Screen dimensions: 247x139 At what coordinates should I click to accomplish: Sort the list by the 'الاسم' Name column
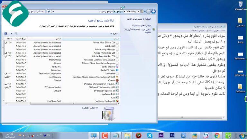[x=91, y=39]
